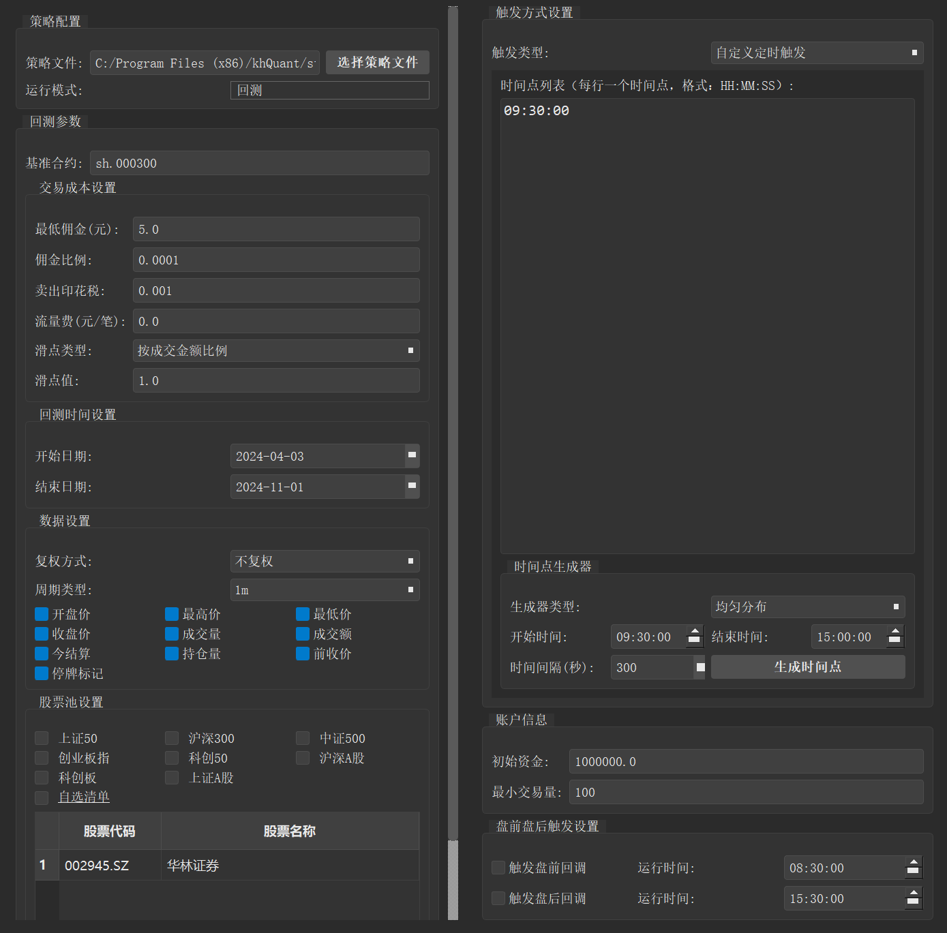Open the 复权方式 dropdown

pyautogui.click(x=325, y=562)
